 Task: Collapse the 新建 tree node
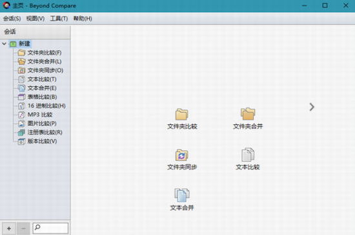4,44
